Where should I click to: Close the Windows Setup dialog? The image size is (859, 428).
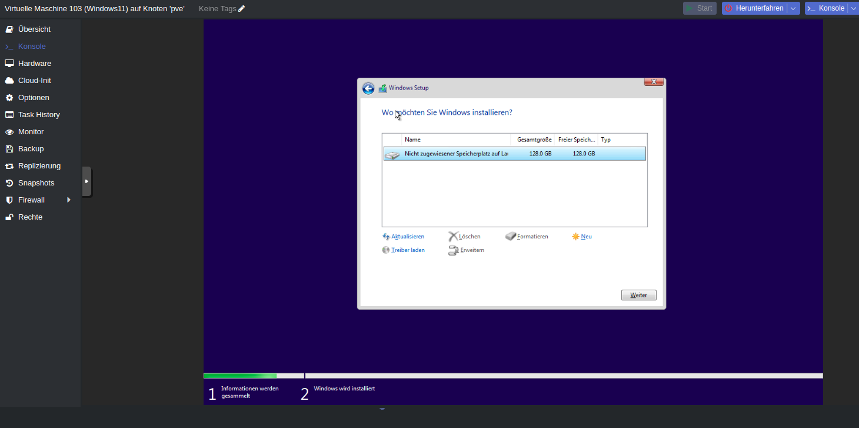click(x=654, y=82)
